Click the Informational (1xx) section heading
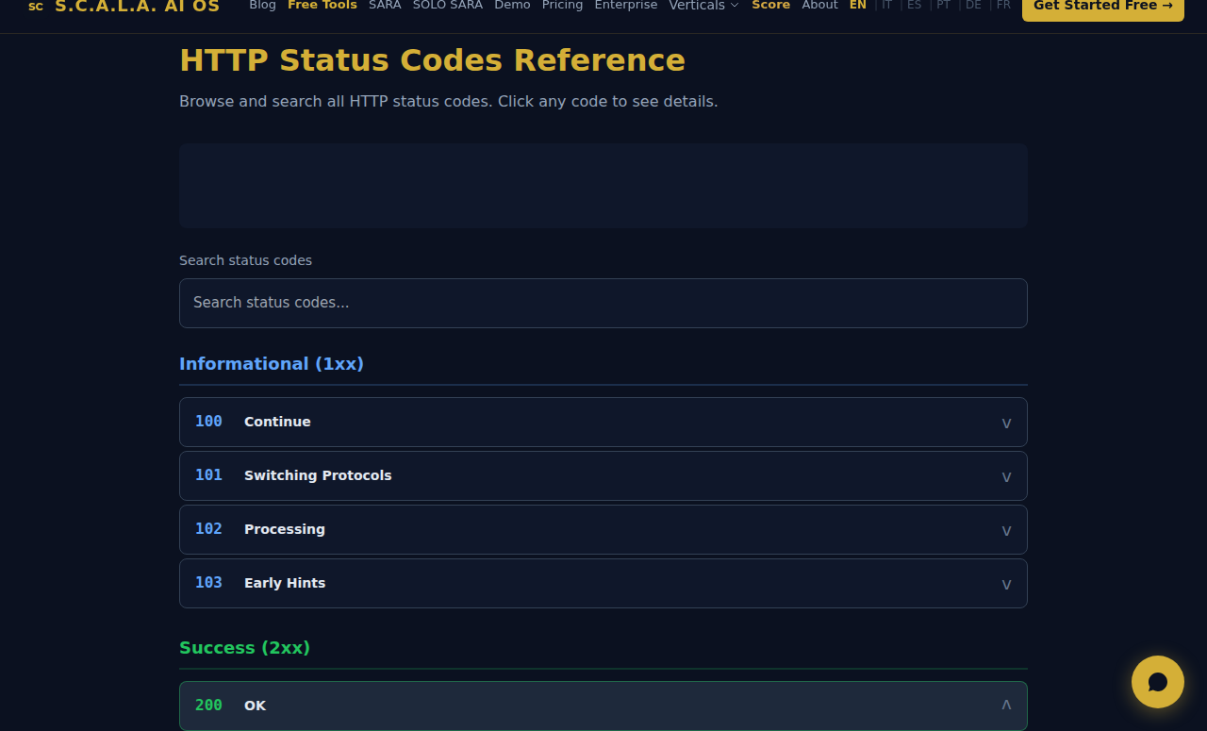 point(272,364)
